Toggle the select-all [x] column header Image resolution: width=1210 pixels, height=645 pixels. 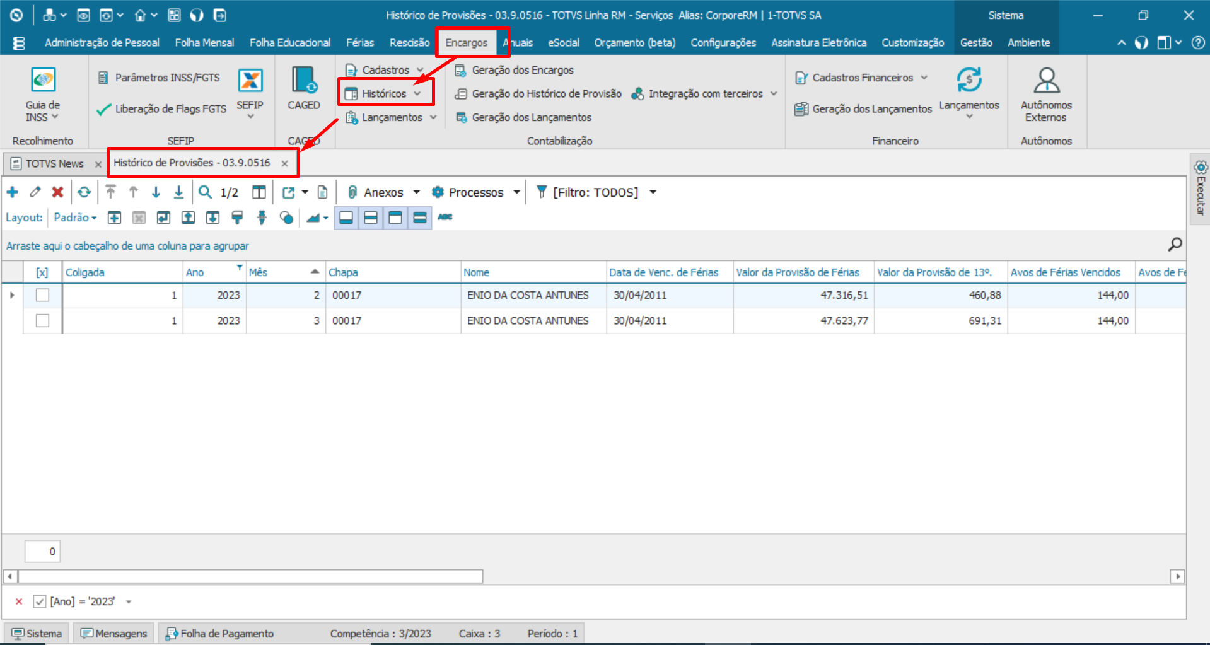42,272
